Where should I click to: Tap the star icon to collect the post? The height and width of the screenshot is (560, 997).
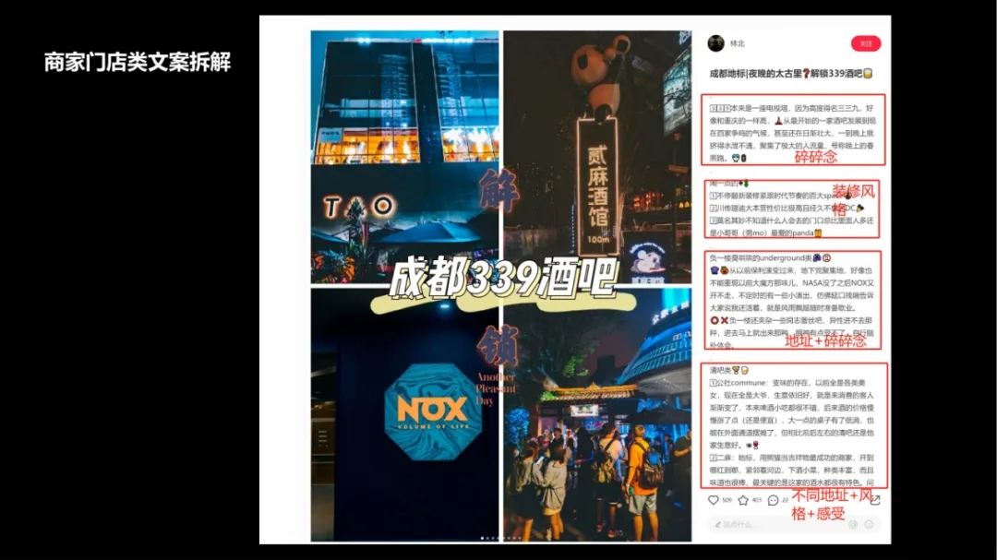click(743, 500)
